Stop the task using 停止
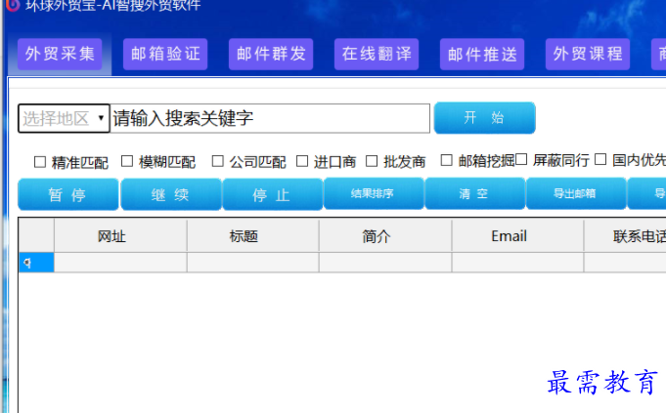 point(272,194)
